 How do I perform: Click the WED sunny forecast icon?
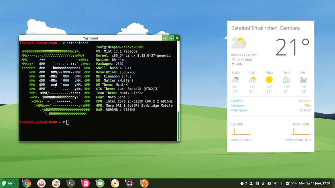pyautogui.click(x=269, y=80)
